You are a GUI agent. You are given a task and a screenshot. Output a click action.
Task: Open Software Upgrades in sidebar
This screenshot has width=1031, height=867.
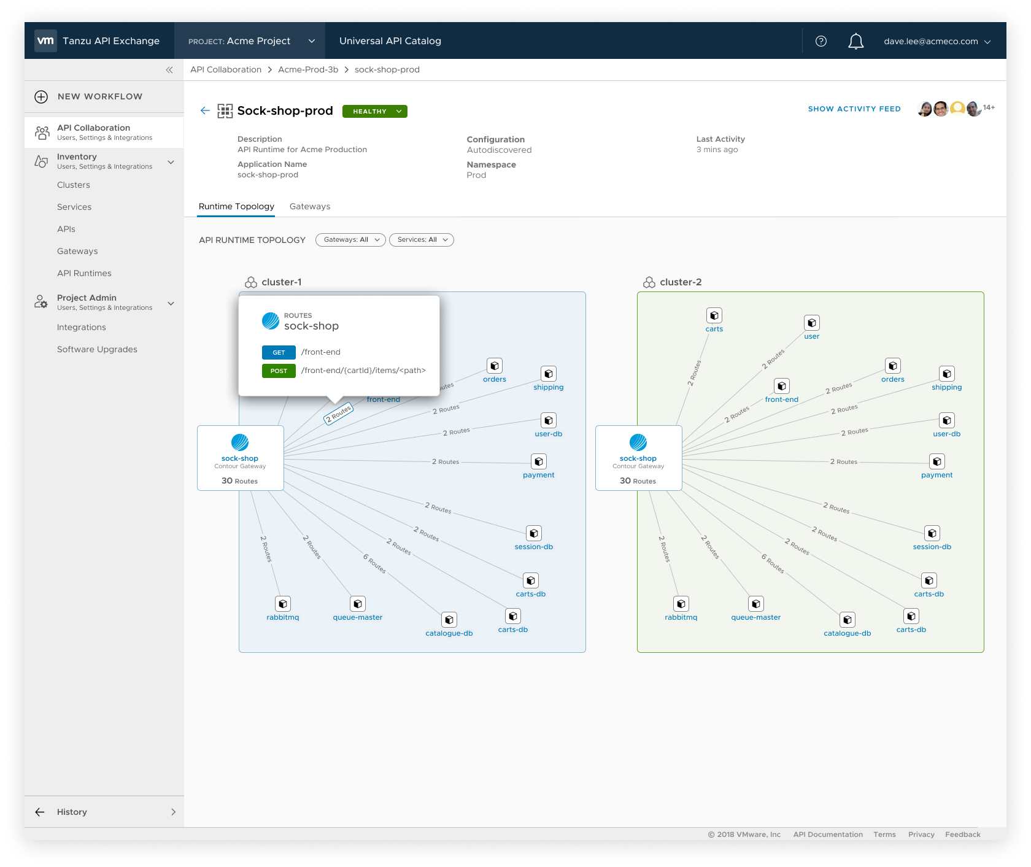click(97, 349)
